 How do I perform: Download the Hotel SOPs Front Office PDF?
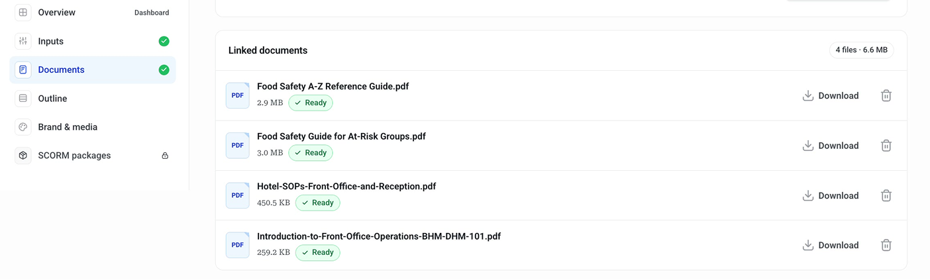tap(831, 195)
